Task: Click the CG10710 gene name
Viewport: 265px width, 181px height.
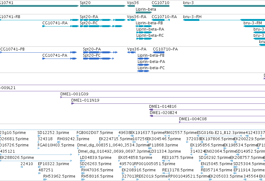Action: (x=160, y=3)
